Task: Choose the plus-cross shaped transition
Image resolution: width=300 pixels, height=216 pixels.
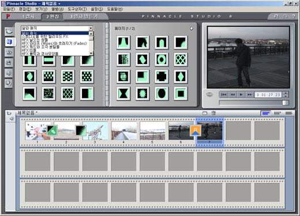Action: pos(162,77)
